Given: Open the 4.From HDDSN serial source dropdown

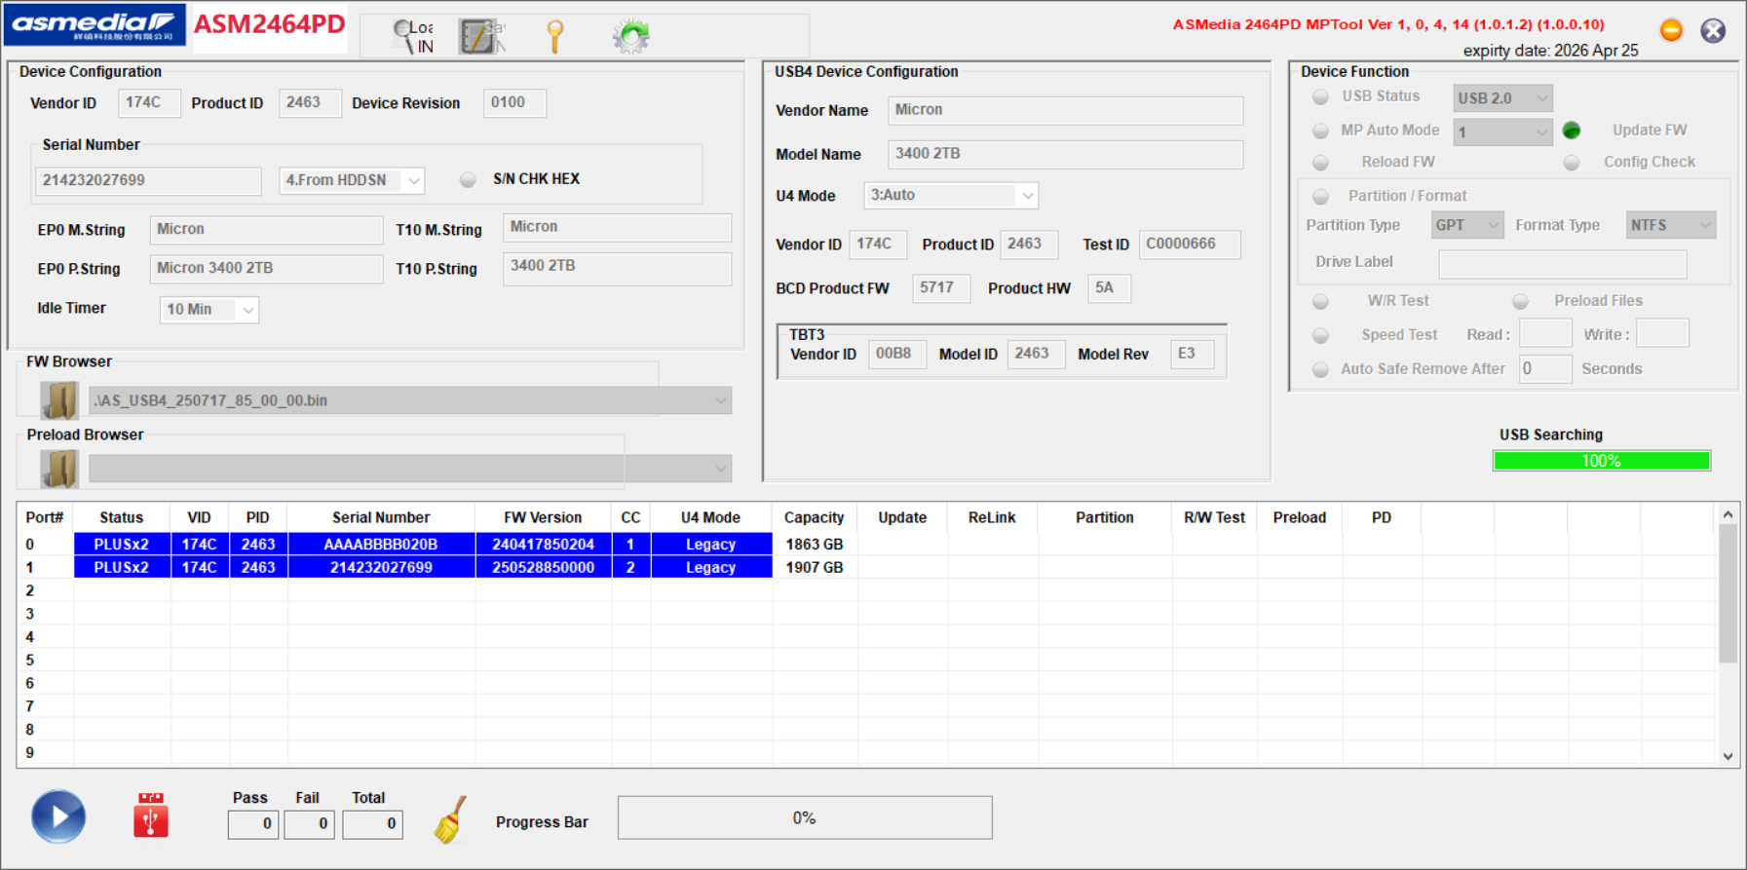Looking at the screenshot, I should pos(352,180).
